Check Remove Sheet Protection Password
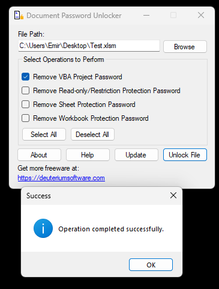The width and height of the screenshot is (219, 289). point(26,105)
